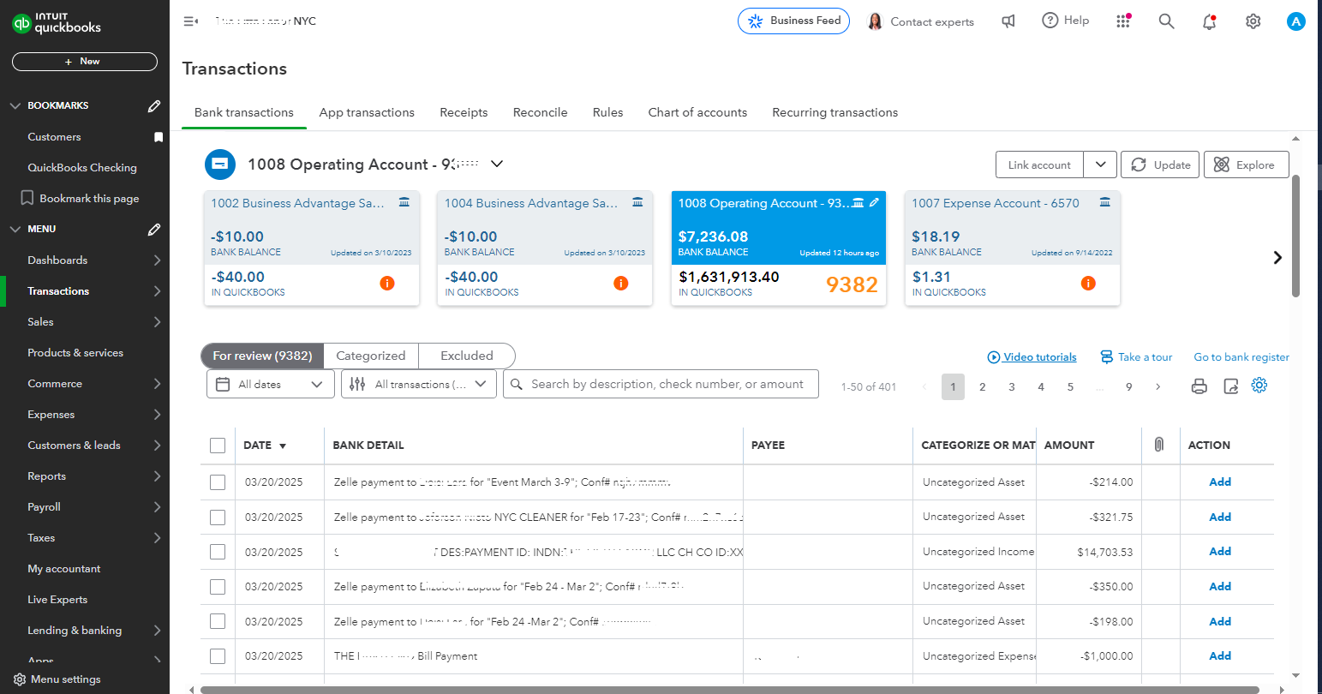
Task: Open table settings gear icon
Action: (1259, 386)
